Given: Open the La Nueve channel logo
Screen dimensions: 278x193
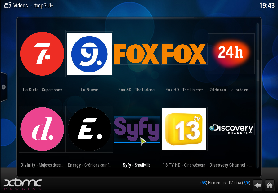Looking at the screenshot, I should (90, 54).
